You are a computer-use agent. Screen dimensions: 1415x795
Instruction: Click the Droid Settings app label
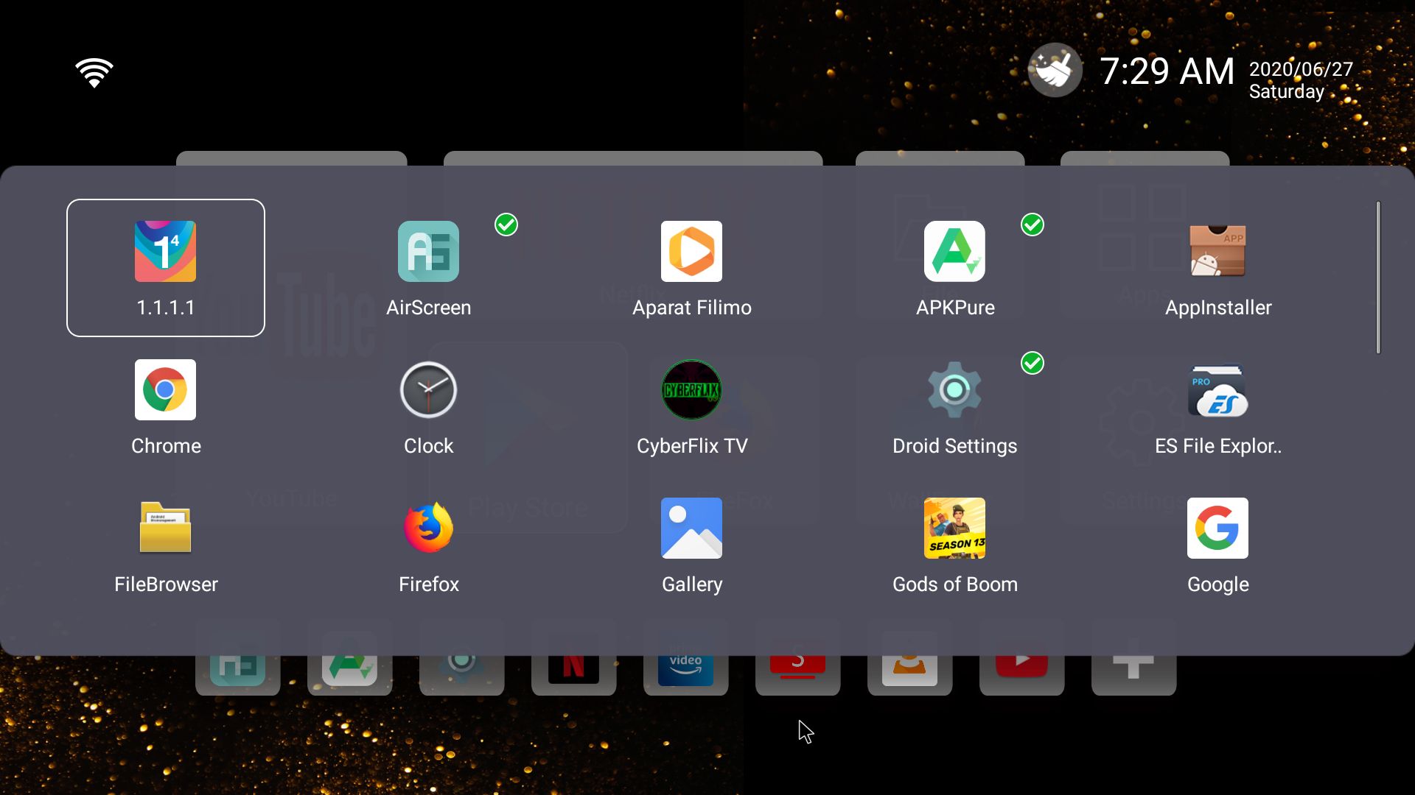pos(954,446)
